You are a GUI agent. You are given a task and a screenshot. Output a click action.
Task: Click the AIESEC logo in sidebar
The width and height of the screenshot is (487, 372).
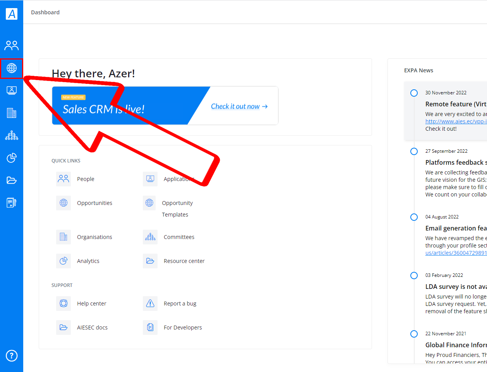click(12, 14)
